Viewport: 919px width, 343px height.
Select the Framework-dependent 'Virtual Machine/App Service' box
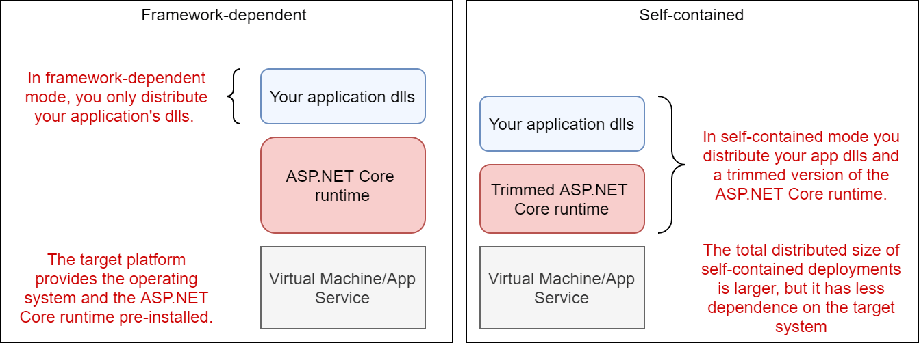343,288
